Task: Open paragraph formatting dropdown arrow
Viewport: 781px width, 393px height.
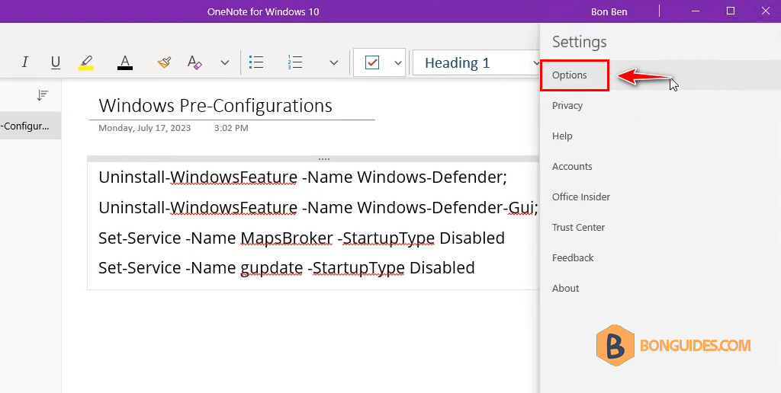Action: (334, 62)
